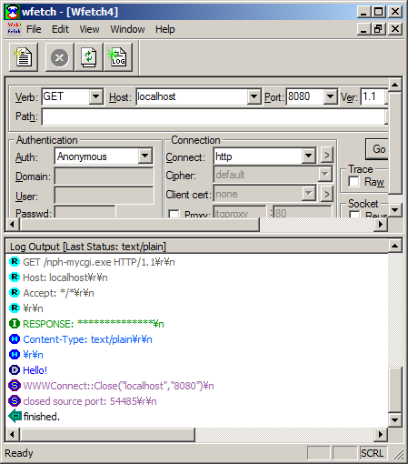Screen dimensions: 408x464
Task: Expand the Port 8080 dropdown
Action: click(x=330, y=96)
